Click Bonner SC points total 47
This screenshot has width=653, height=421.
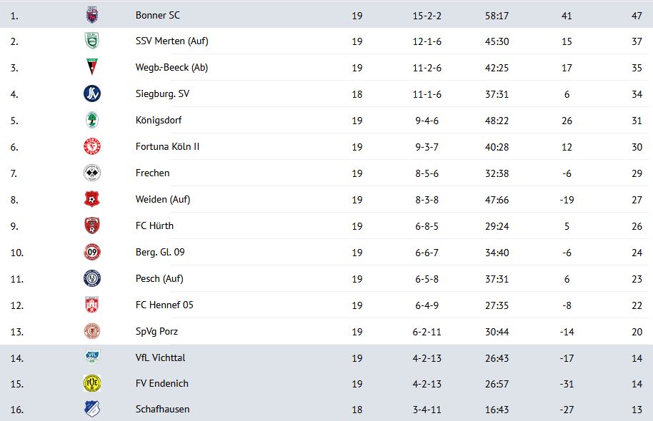click(637, 16)
